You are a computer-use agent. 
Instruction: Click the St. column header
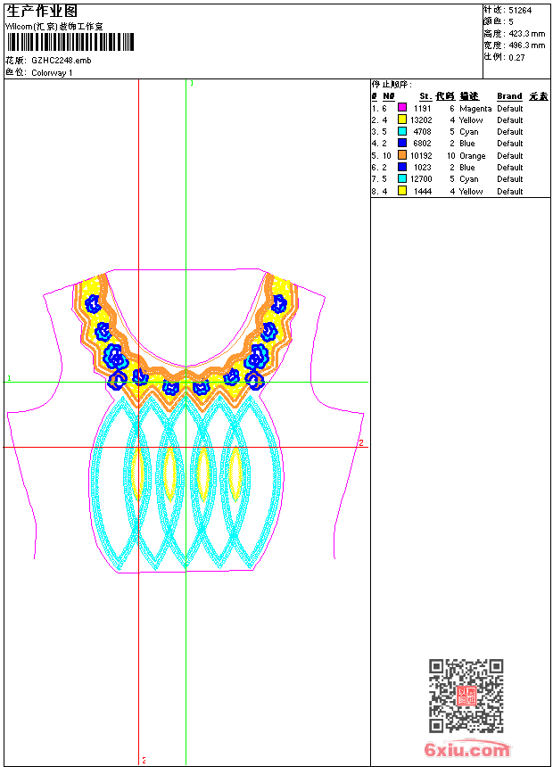coord(425,96)
